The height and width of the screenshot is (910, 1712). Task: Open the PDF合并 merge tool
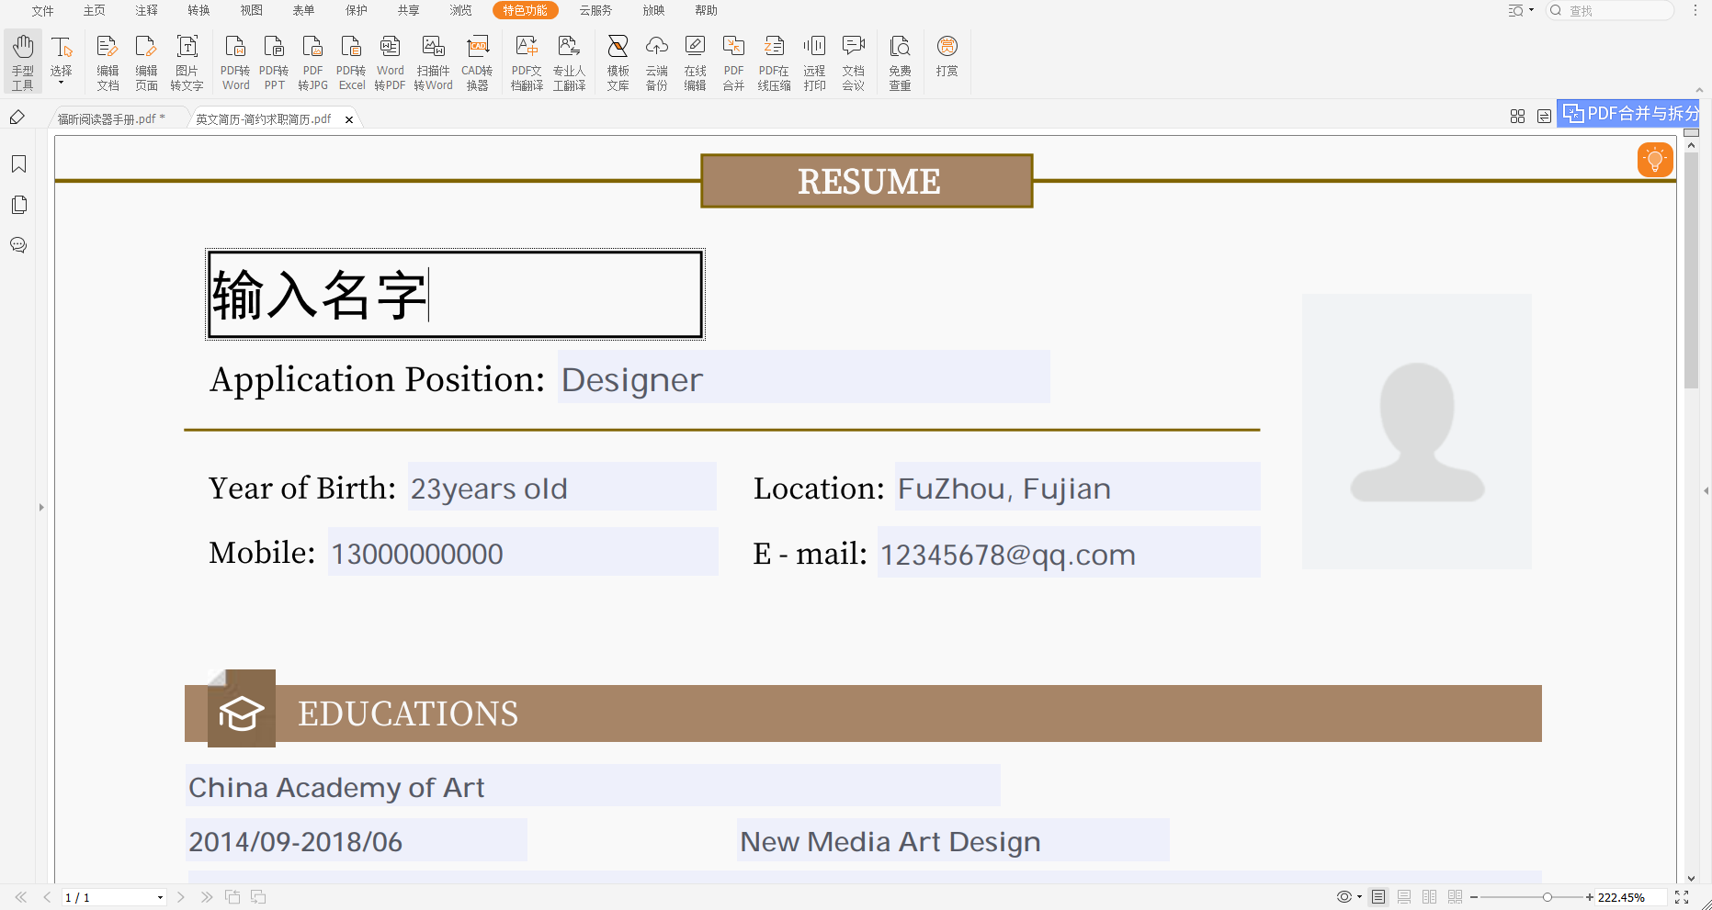(733, 62)
